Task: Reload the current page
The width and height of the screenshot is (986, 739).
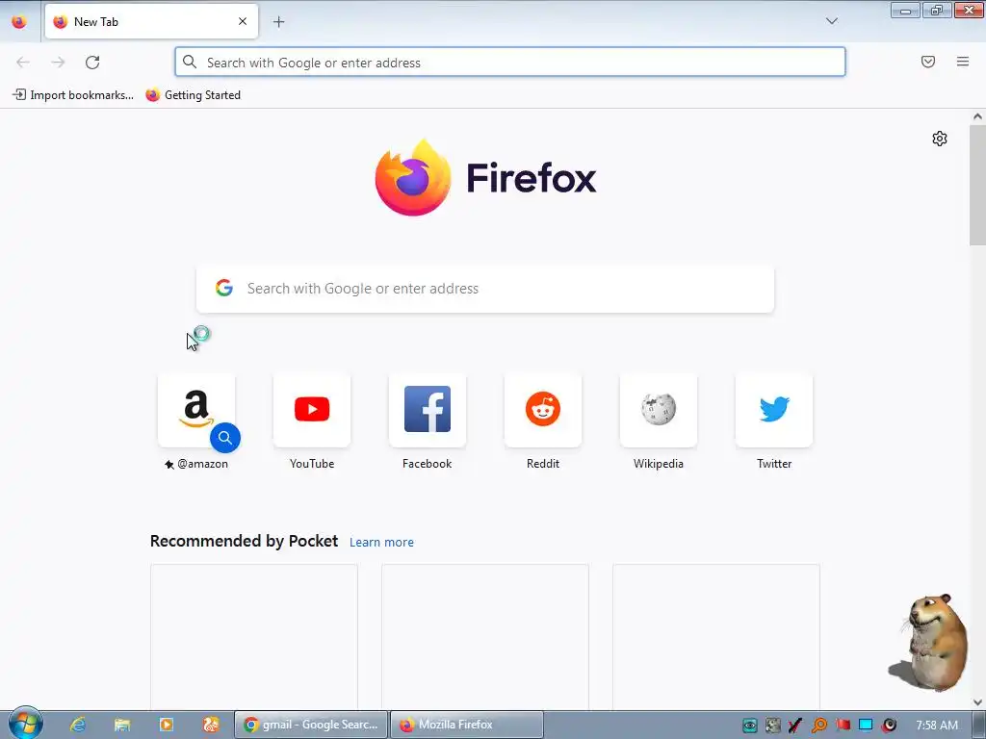Action: pos(92,63)
